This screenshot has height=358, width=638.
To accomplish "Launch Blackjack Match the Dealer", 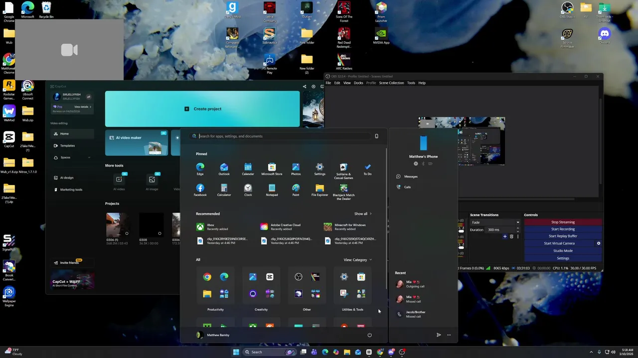I will 343,192.
